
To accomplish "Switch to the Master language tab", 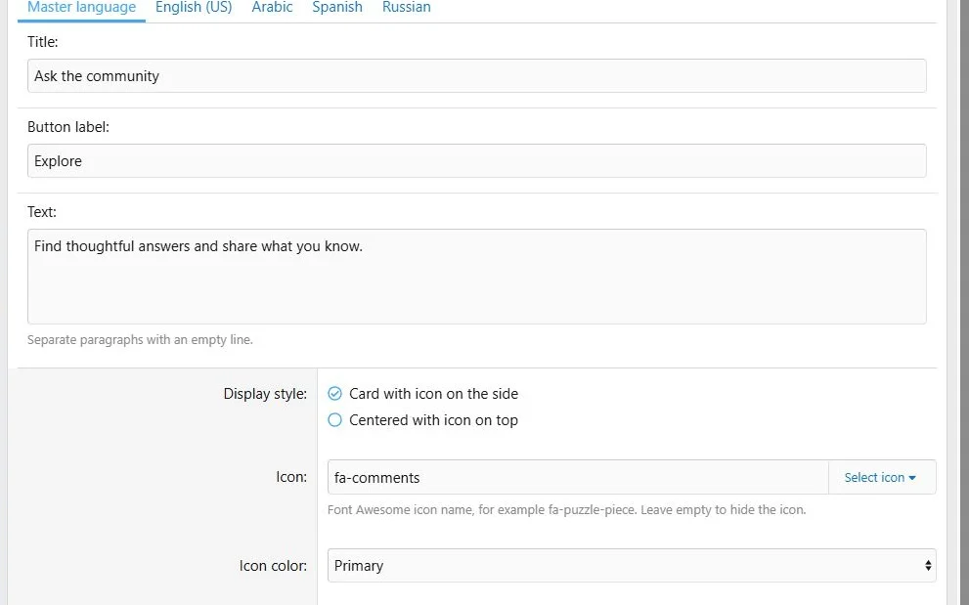I will pos(81,8).
